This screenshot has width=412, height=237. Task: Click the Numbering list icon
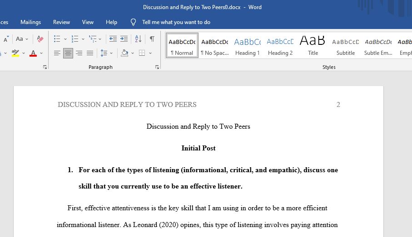pos(75,39)
